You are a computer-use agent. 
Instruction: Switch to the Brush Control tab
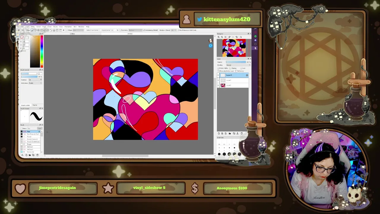coord(26,105)
